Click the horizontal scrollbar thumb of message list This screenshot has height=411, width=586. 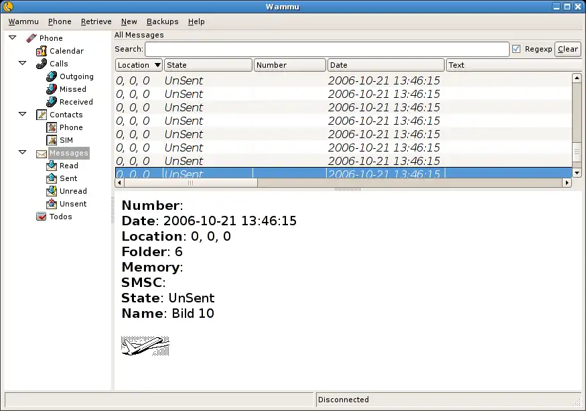coord(190,182)
